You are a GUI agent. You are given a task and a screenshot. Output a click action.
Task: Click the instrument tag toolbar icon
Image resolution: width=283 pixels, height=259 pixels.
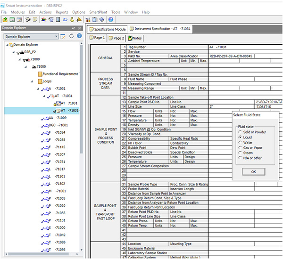point(28,19)
